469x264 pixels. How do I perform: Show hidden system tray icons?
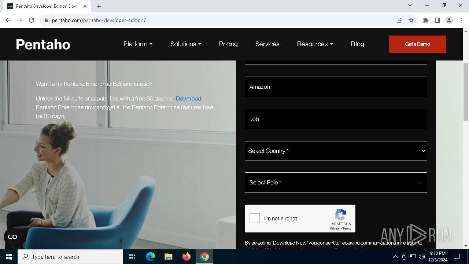pos(395,257)
